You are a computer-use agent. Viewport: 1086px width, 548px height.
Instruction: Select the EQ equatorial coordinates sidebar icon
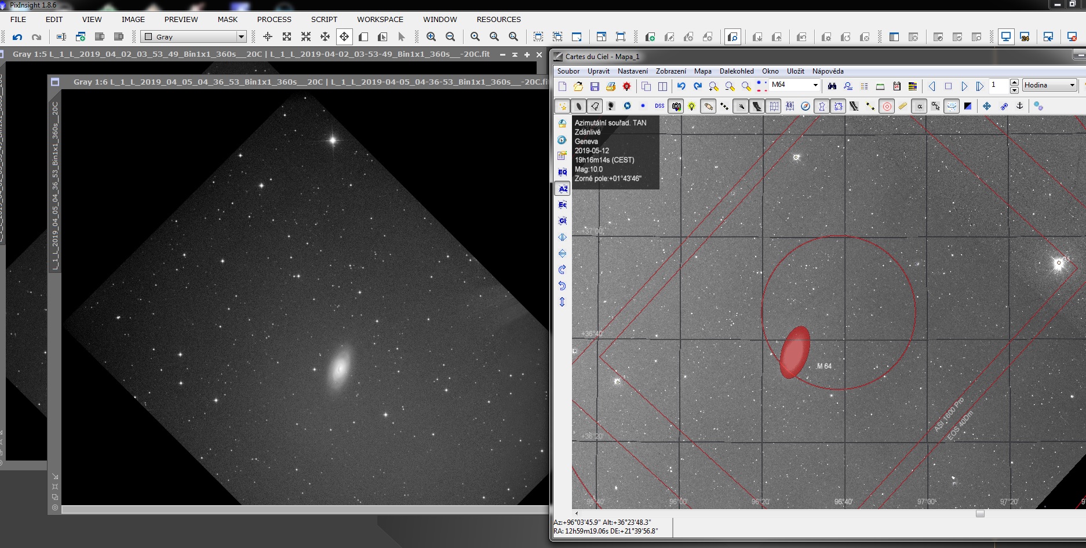tap(562, 172)
